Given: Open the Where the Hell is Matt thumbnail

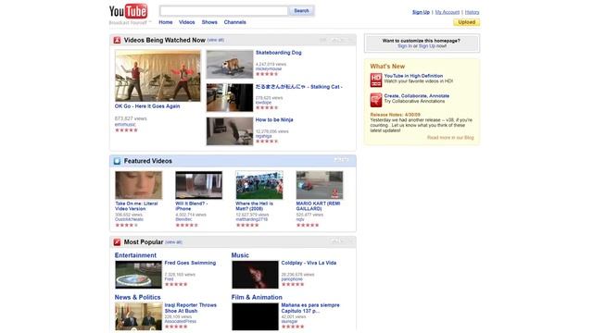Looking at the screenshot, I should click(259, 185).
